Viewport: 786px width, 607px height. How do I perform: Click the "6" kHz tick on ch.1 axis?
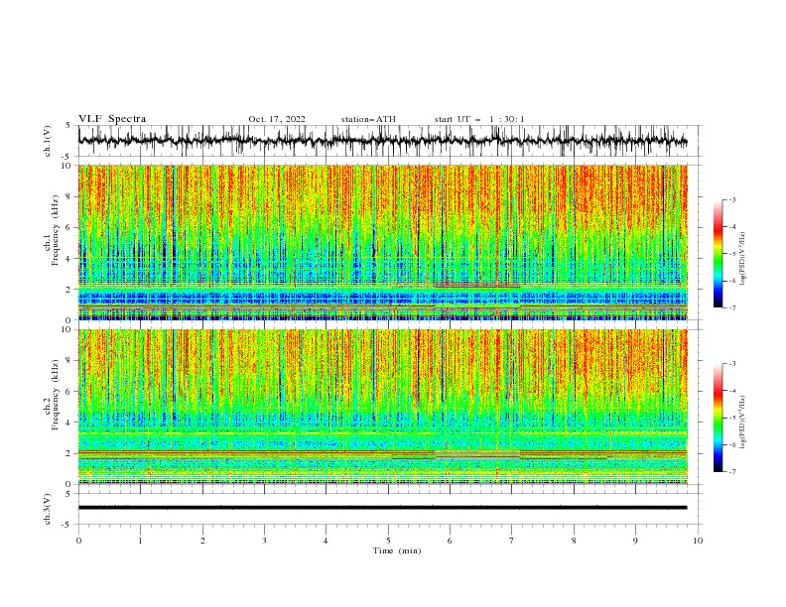pyautogui.click(x=69, y=227)
